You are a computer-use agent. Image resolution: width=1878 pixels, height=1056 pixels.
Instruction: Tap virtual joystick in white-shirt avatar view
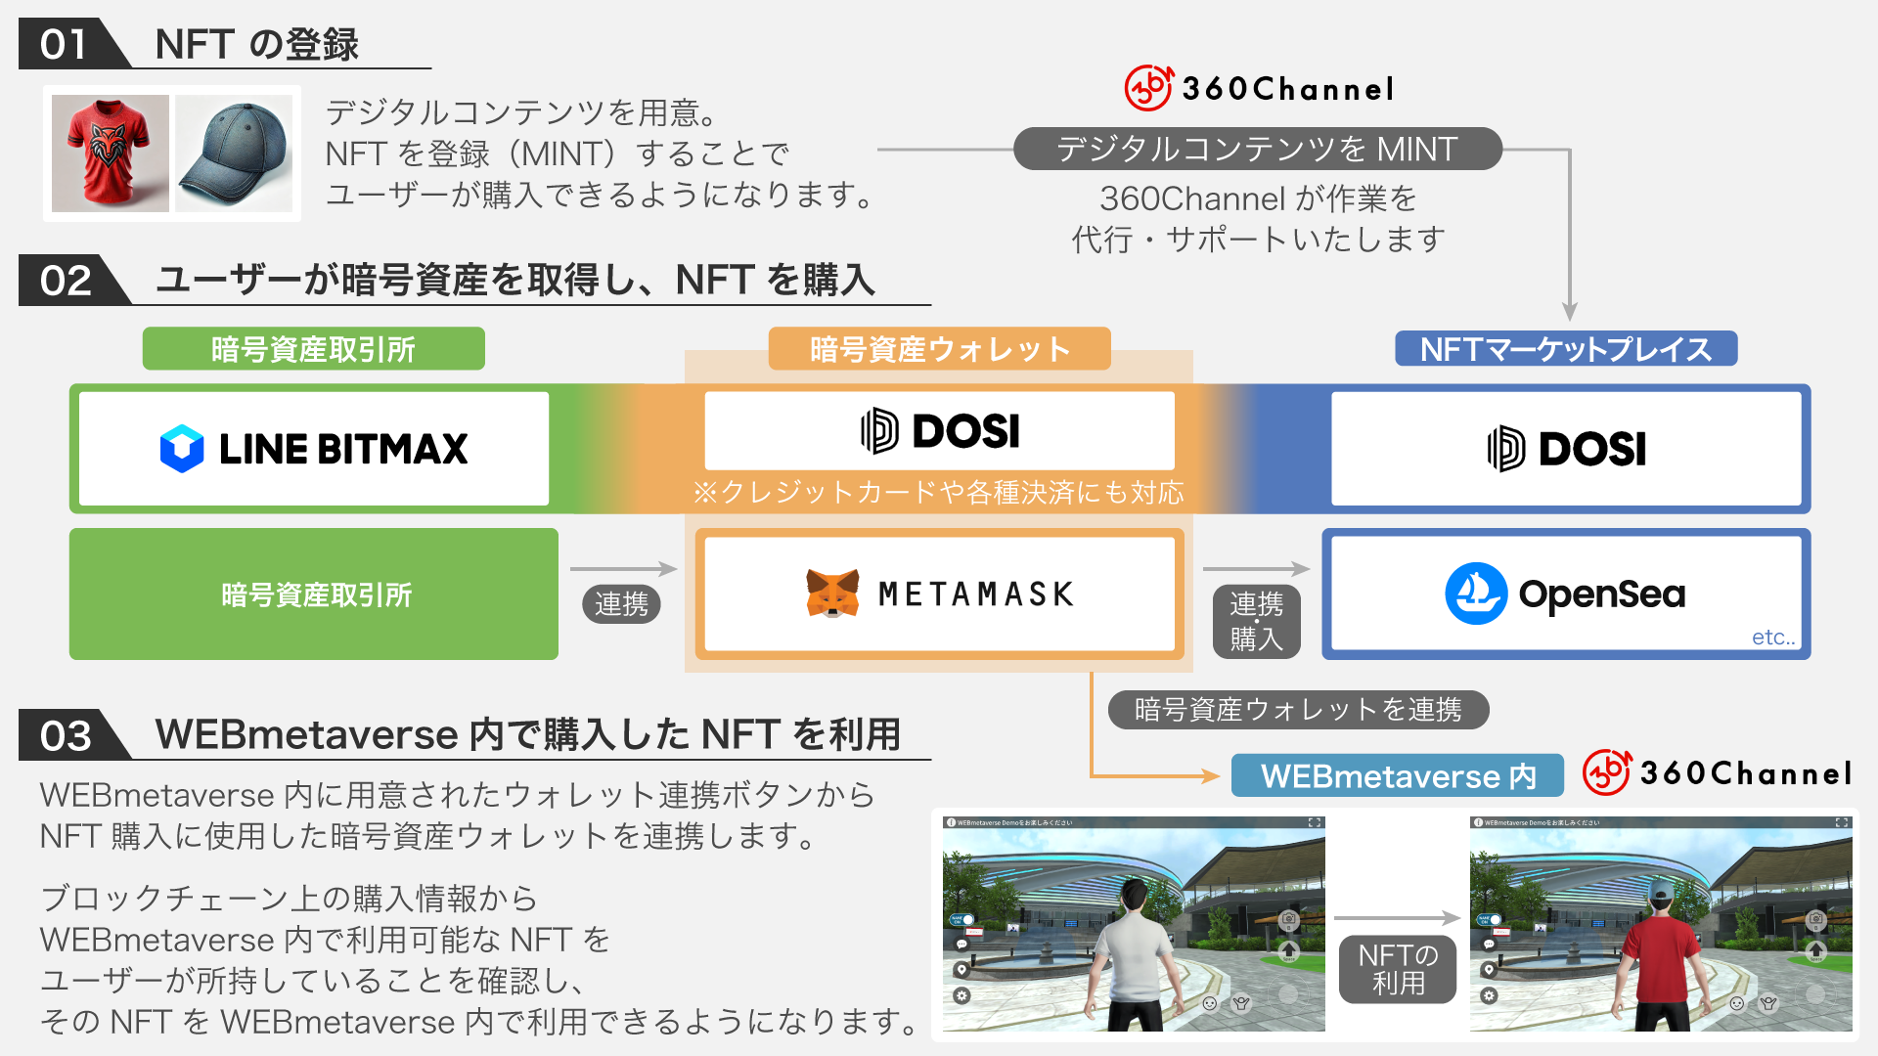point(1288,994)
